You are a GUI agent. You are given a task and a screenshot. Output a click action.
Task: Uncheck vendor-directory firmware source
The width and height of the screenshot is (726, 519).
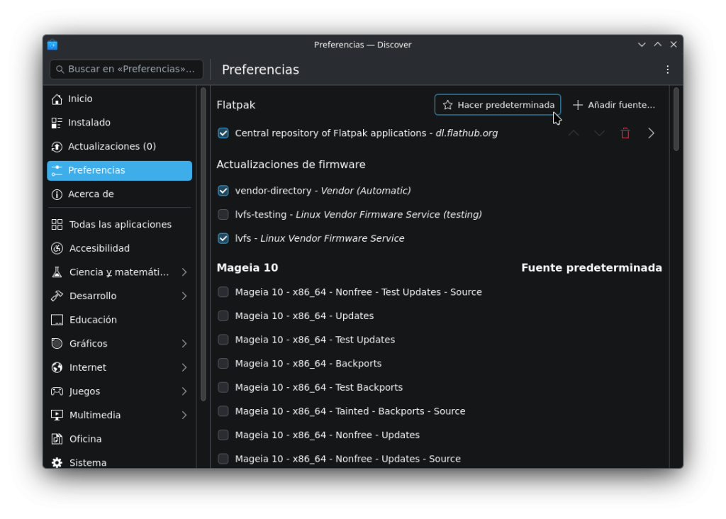tap(223, 191)
